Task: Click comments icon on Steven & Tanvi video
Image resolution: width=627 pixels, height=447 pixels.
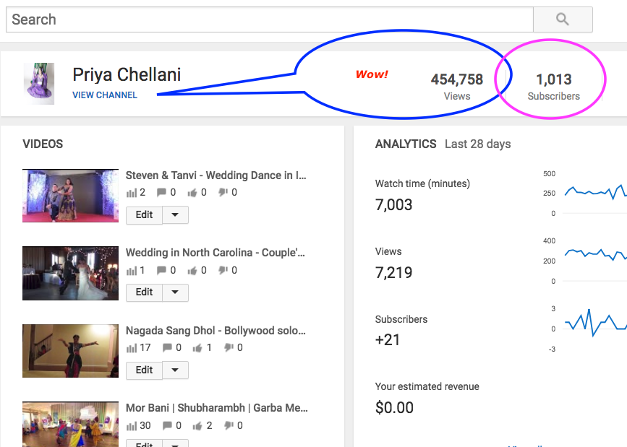Action: pyautogui.click(x=162, y=193)
